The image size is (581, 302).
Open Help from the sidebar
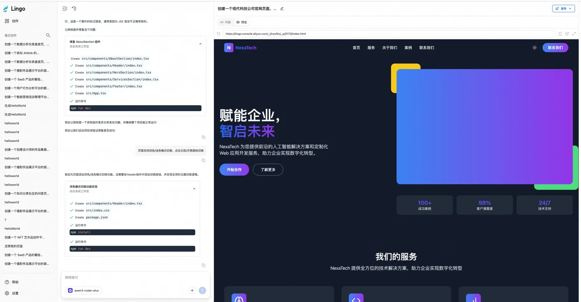point(12,282)
